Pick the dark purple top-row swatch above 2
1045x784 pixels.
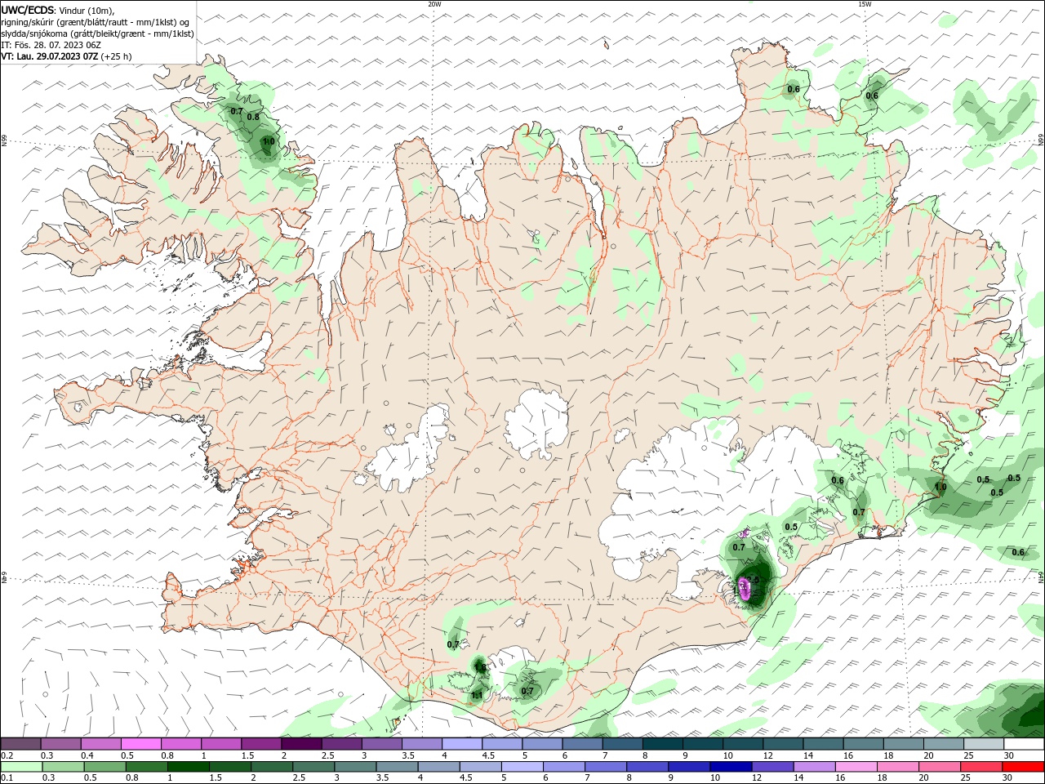[301, 744]
